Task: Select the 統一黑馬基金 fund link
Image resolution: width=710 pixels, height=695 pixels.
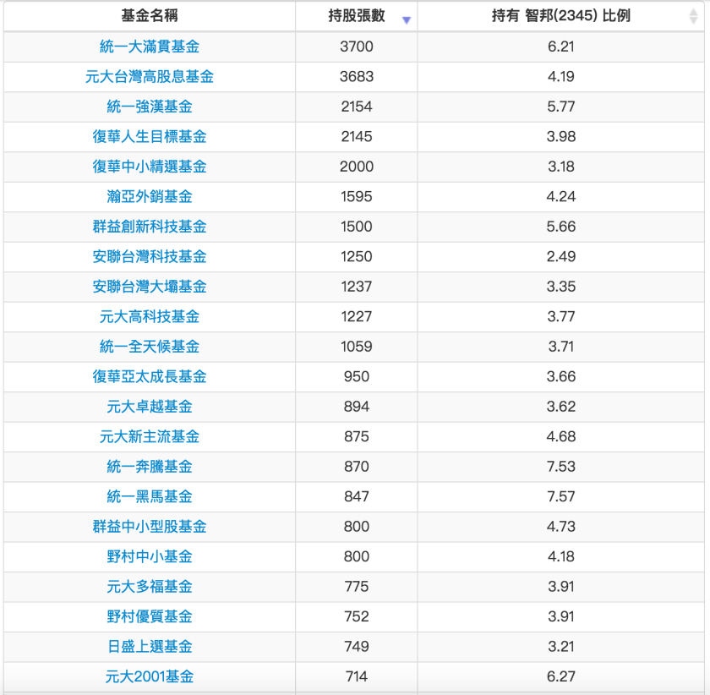Action: [x=149, y=496]
